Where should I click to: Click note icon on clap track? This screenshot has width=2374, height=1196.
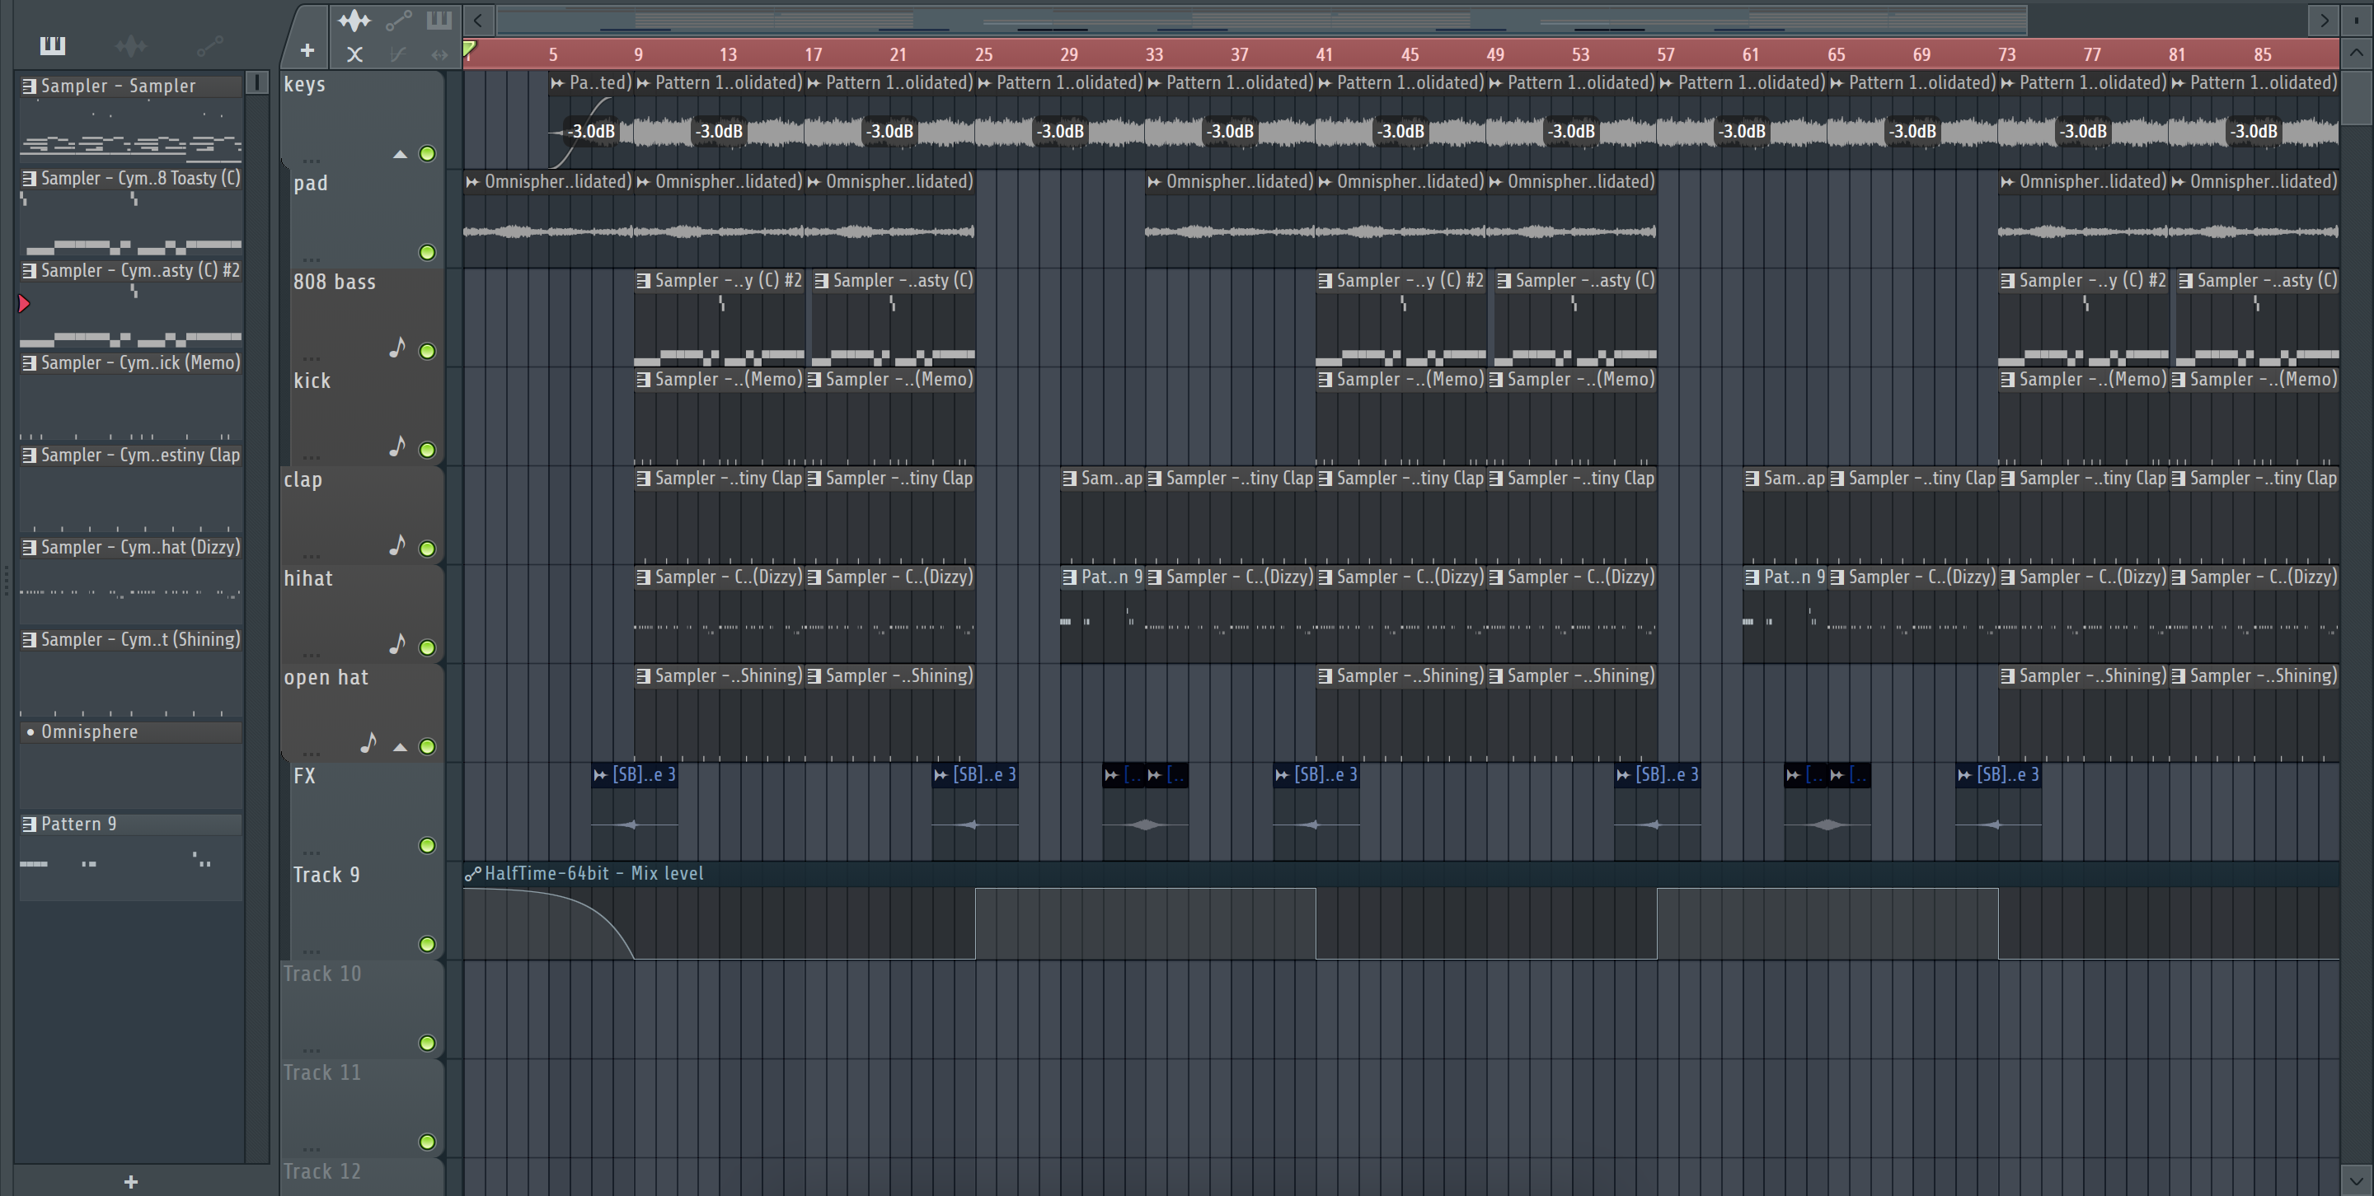(397, 545)
